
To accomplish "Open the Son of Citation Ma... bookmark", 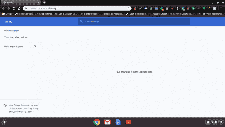I will click(66, 14).
